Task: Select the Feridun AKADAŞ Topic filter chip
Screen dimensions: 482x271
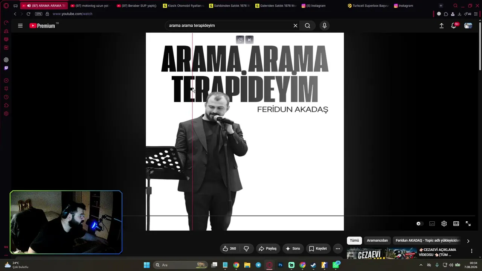Action: tap(428, 241)
